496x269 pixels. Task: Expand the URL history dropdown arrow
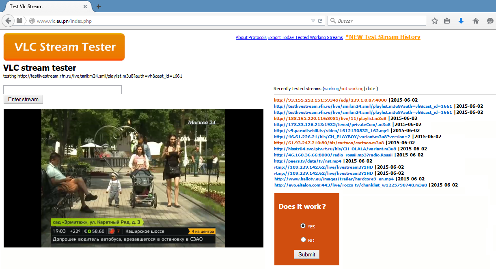[313, 21]
